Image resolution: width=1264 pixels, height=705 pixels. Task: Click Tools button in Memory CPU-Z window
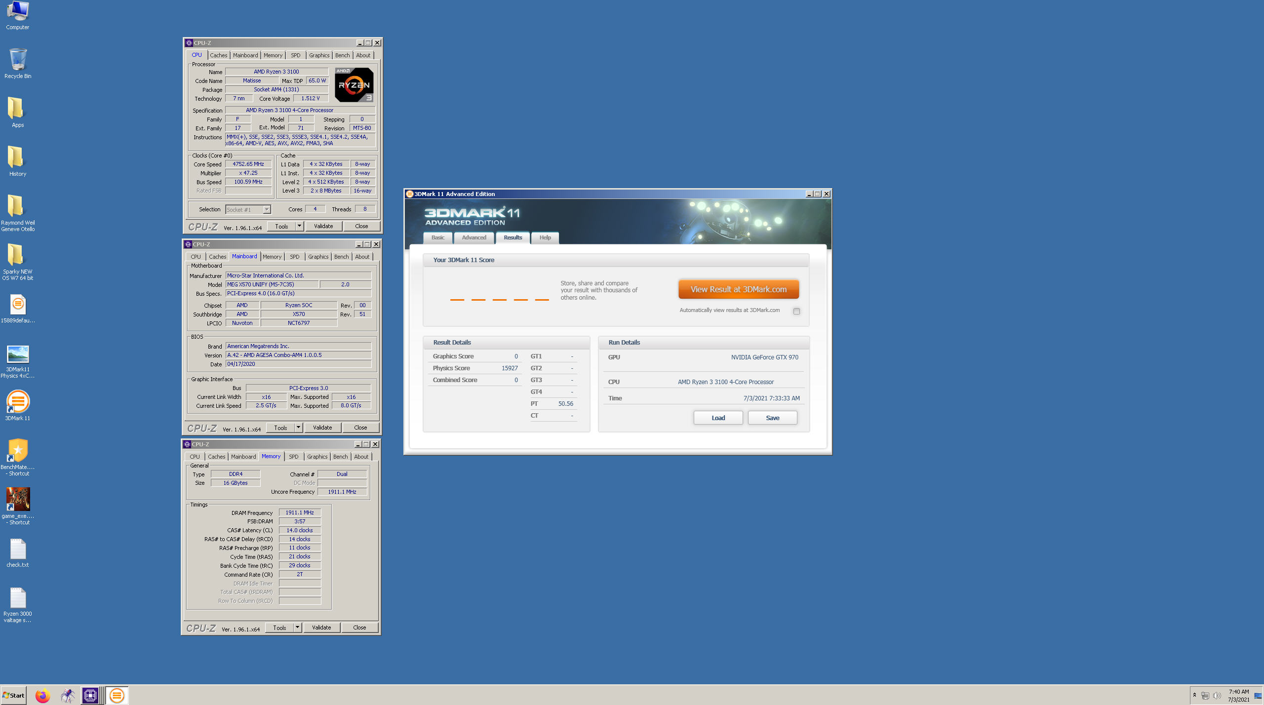(279, 627)
